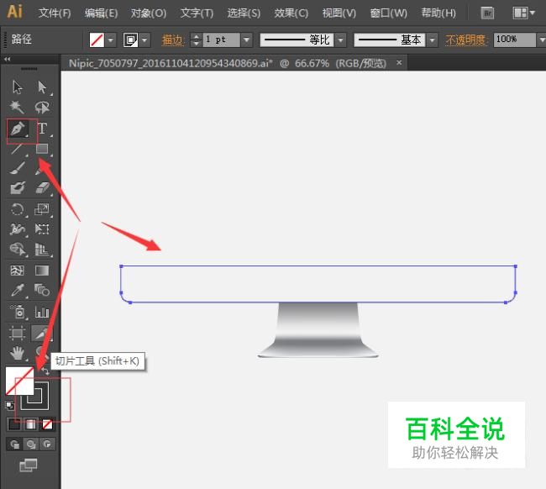Click the control bar stroke color swatch
Image resolution: width=546 pixels, height=489 pixels.
[130, 39]
